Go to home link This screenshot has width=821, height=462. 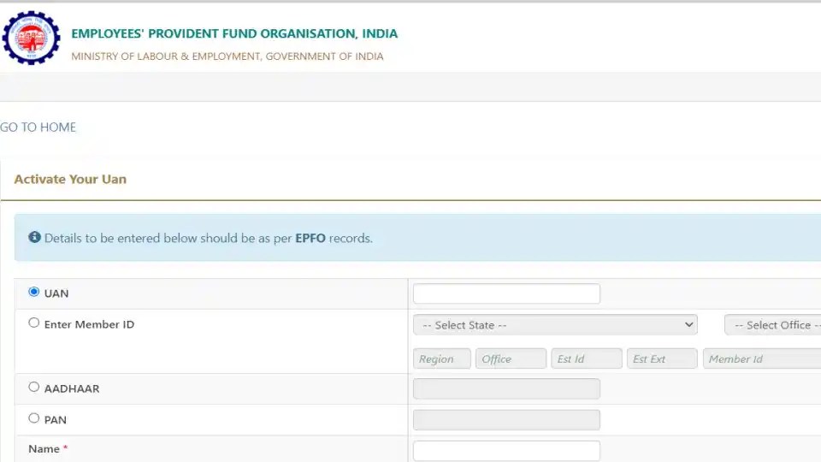click(38, 127)
